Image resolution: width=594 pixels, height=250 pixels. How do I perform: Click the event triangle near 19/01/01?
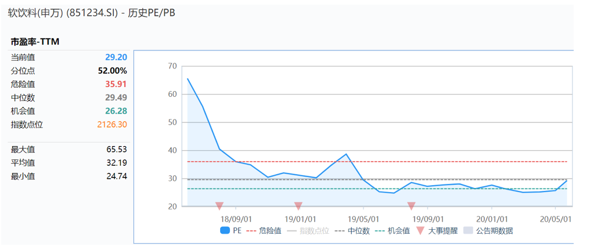[x=298, y=206]
